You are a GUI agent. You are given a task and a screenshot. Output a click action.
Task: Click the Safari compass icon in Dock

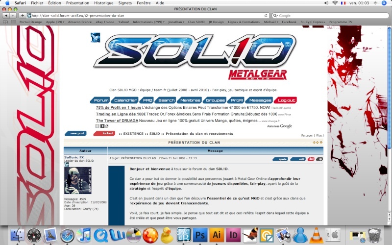(x=67, y=235)
